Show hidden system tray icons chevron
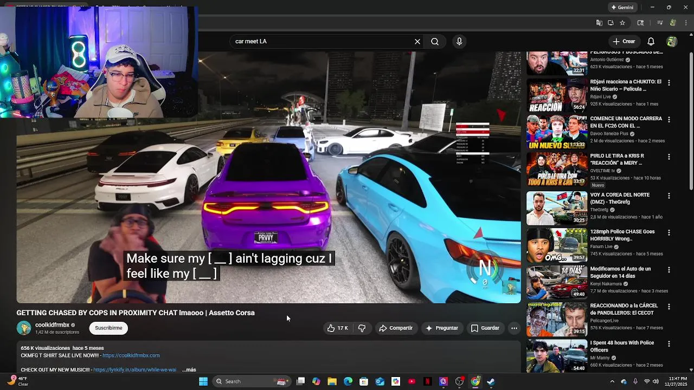Screen dimensions: 694x390 coord(612,381)
